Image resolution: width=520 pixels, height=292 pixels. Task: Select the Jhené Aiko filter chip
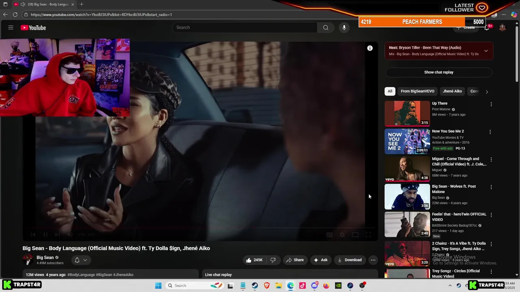coord(452,91)
